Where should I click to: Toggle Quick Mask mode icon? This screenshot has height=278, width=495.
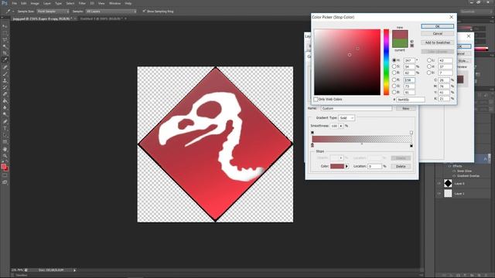tap(5, 175)
